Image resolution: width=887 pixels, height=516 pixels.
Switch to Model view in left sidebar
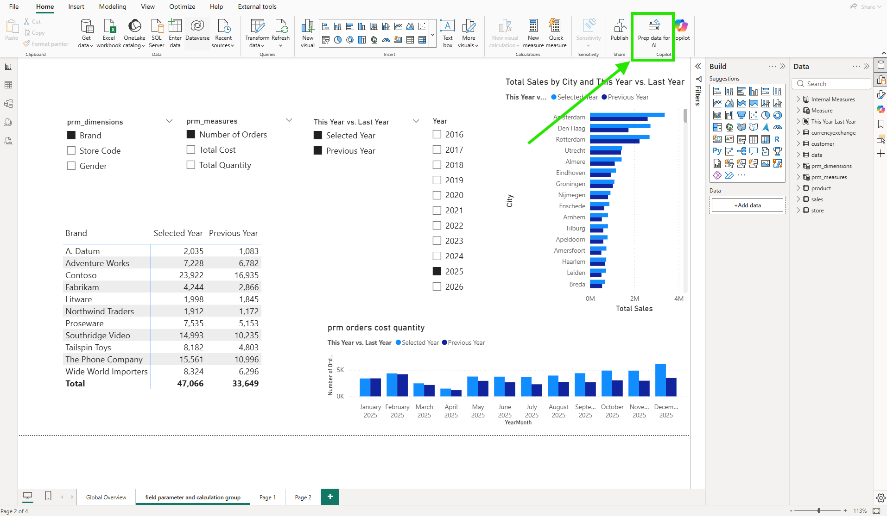click(x=8, y=104)
